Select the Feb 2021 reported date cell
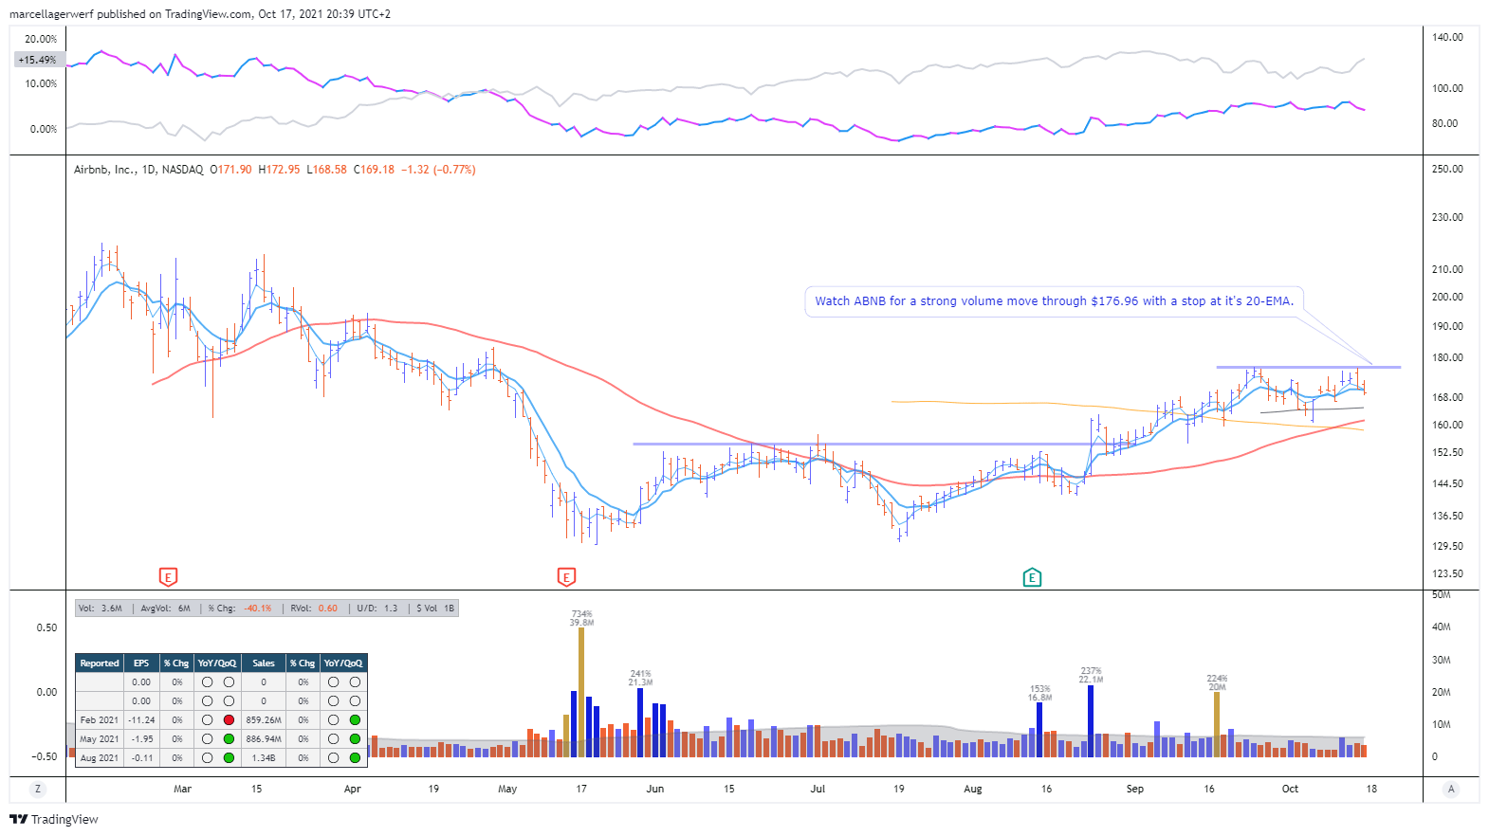Viewport: 1489px width, 836px height. tap(100, 719)
